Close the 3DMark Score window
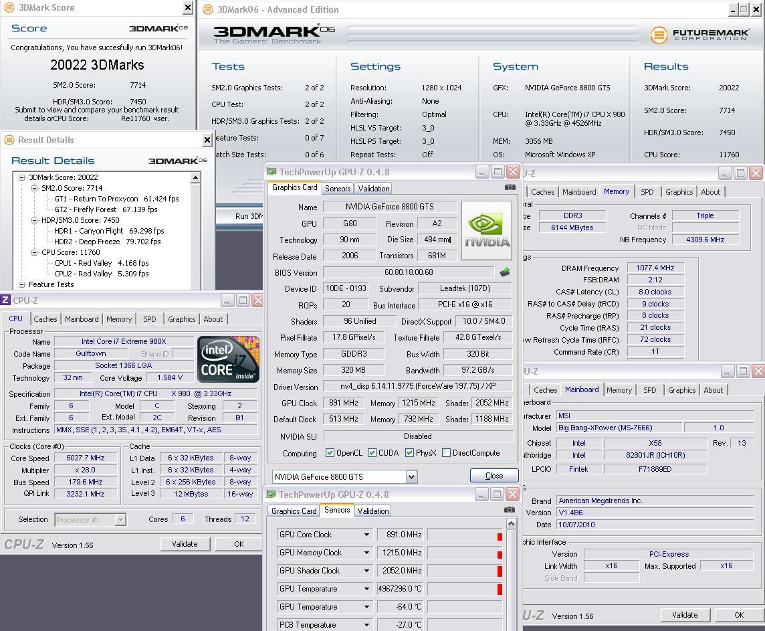This screenshot has height=631, width=765. [x=188, y=7]
